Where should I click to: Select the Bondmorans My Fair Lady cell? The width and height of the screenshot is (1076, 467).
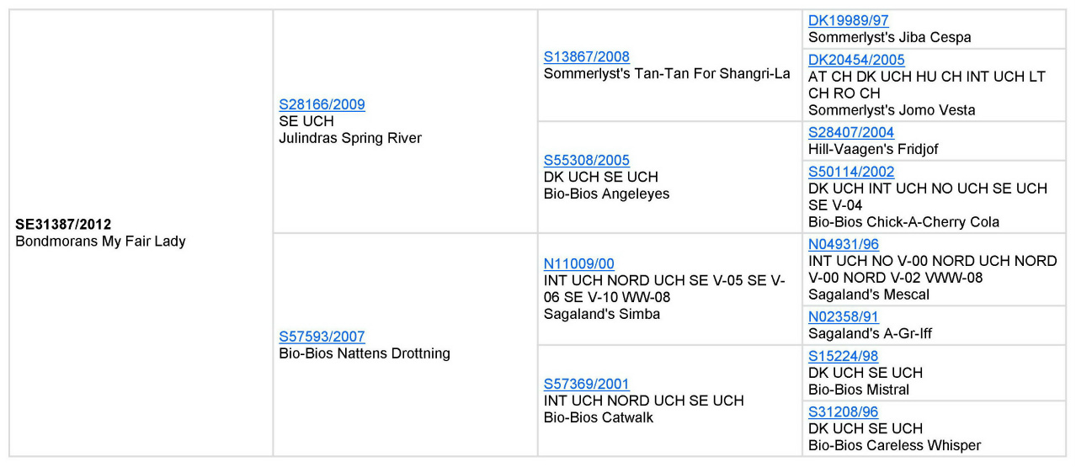pos(141,233)
